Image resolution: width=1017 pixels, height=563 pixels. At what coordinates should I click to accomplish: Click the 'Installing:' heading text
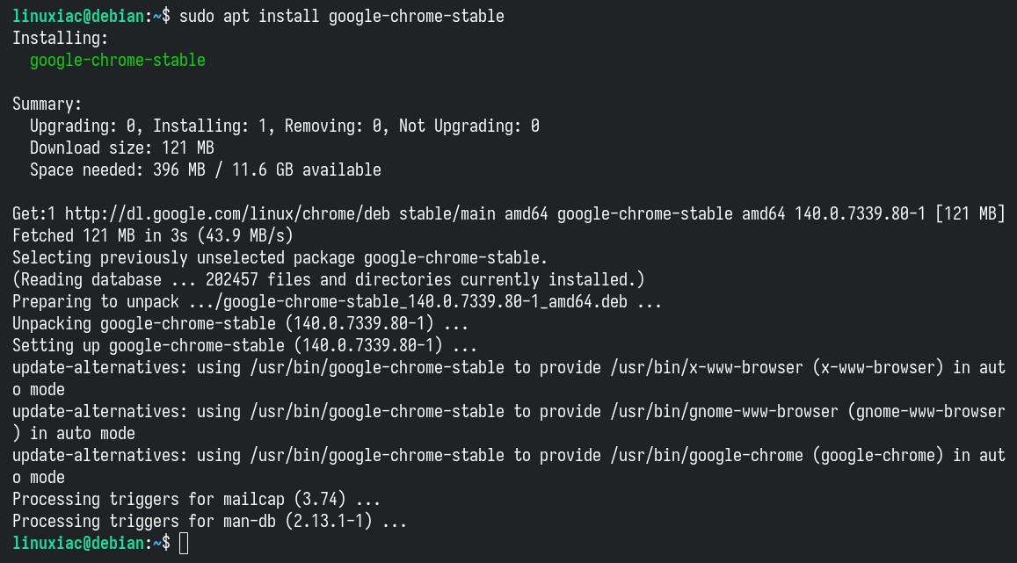[61, 39]
